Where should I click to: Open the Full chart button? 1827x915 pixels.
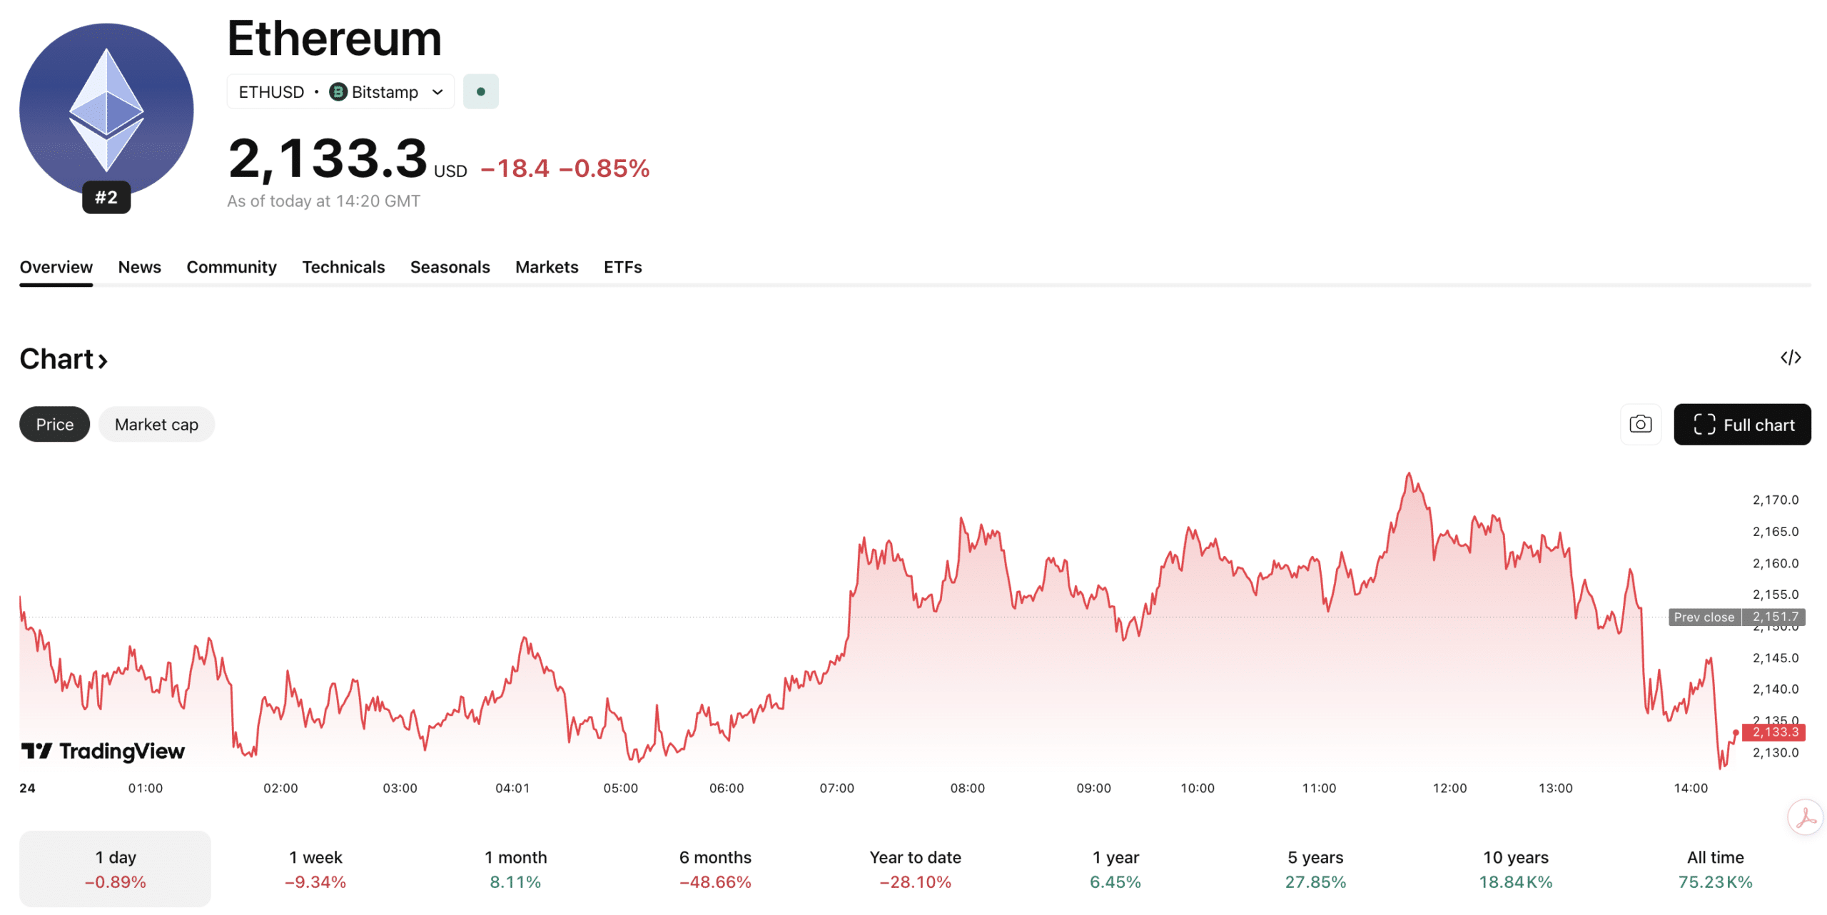[1741, 425]
